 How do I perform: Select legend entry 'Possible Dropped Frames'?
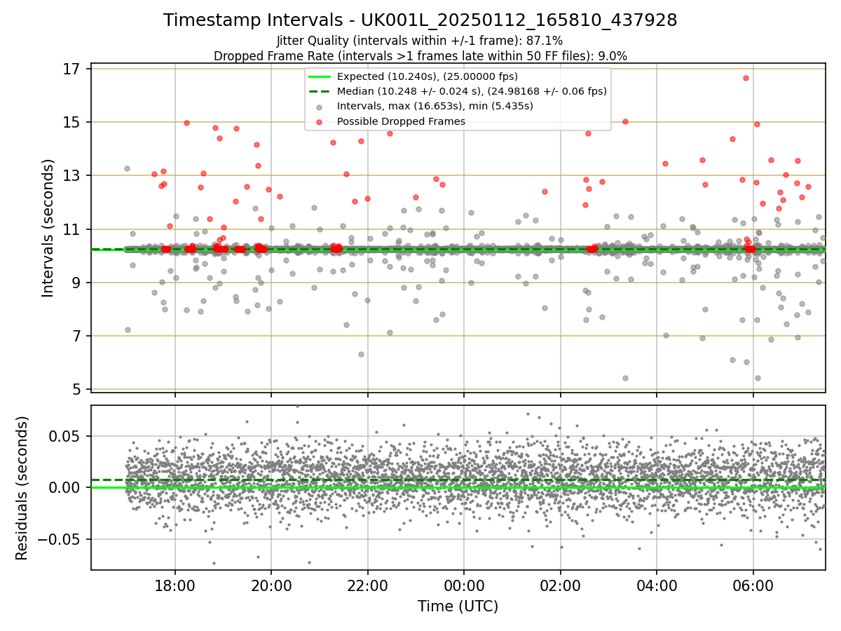click(401, 121)
